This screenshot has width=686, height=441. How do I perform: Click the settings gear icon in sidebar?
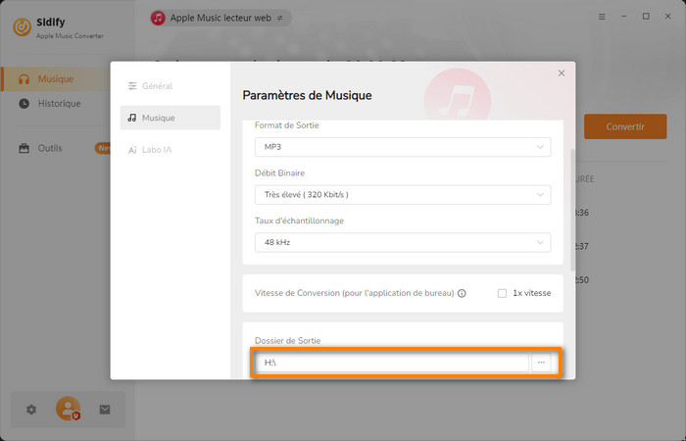point(31,410)
